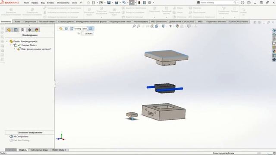Open the Правка menu
Viewport: 276px width, 155px height.
tap(34, 3)
